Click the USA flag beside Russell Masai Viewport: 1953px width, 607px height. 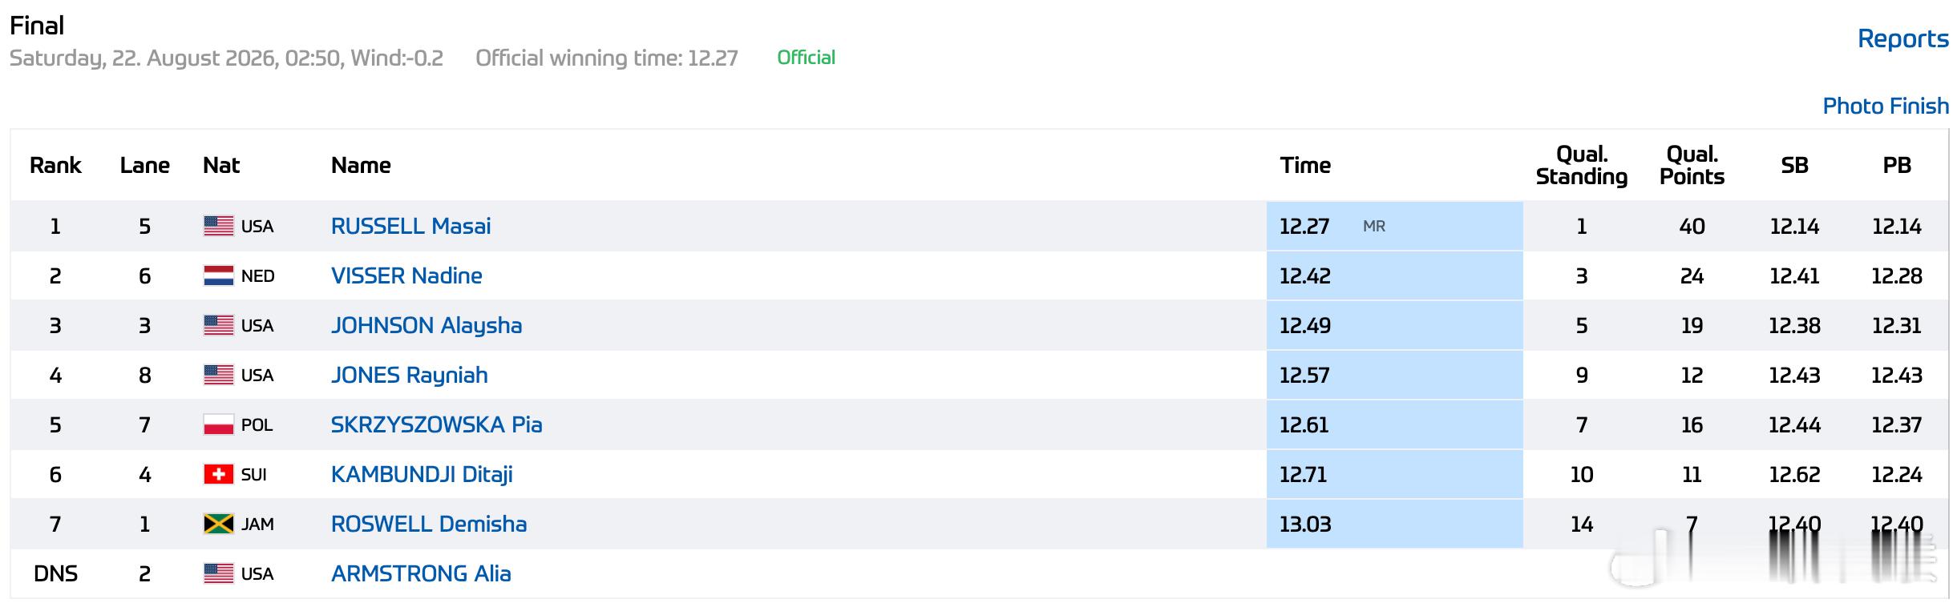pos(218,226)
